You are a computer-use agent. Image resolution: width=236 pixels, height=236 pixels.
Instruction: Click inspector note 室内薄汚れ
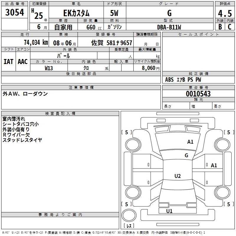click(14, 119)
